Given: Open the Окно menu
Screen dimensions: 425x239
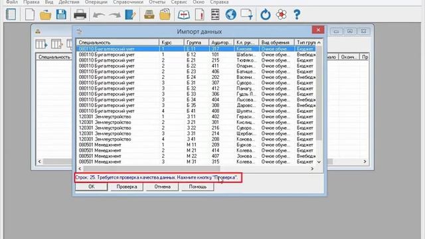Looking at the screenshot, I should (x=199, y=2).
